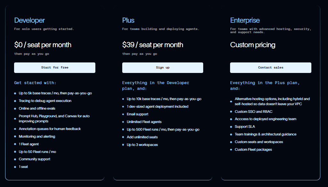Click the Custom pricing text
328x187 pixels.
(252, 45)
